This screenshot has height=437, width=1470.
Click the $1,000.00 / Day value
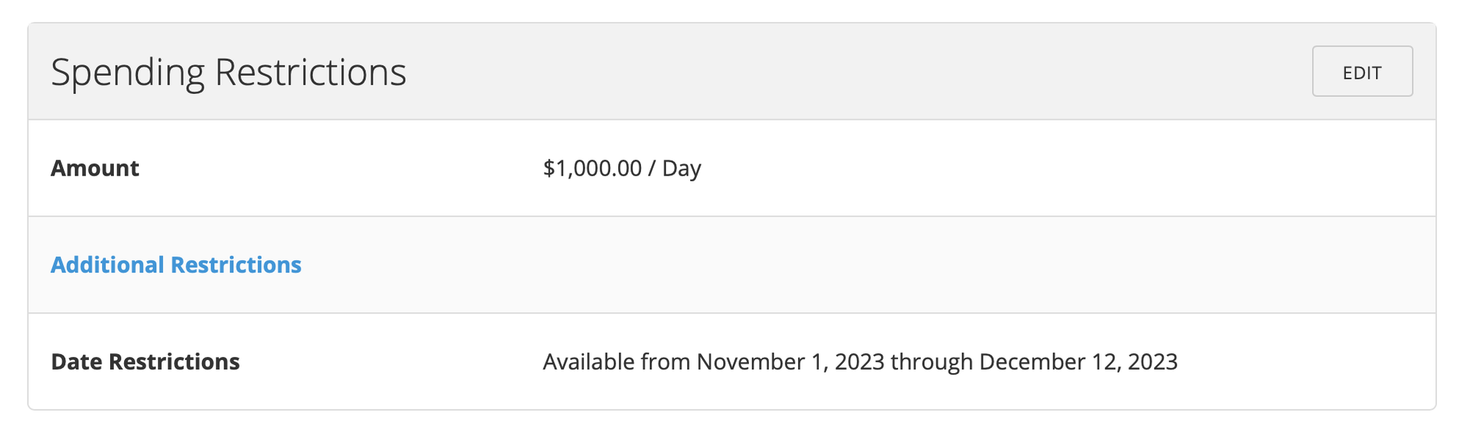pos(622,168)
